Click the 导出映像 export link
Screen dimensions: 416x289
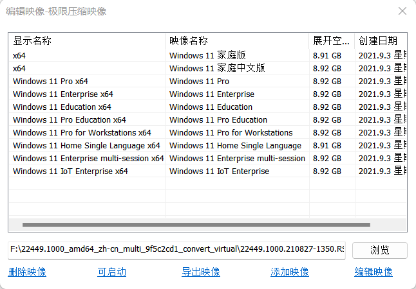pos(201,272)
